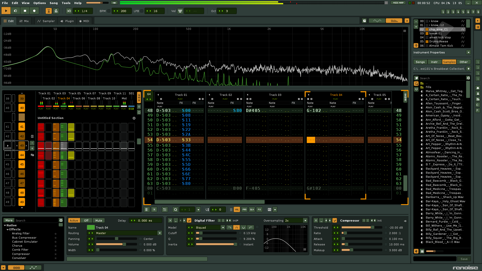The width and height of the screenshot is (482, 271).
Task: Click the Record button in transport
Action: click(34, 11)
